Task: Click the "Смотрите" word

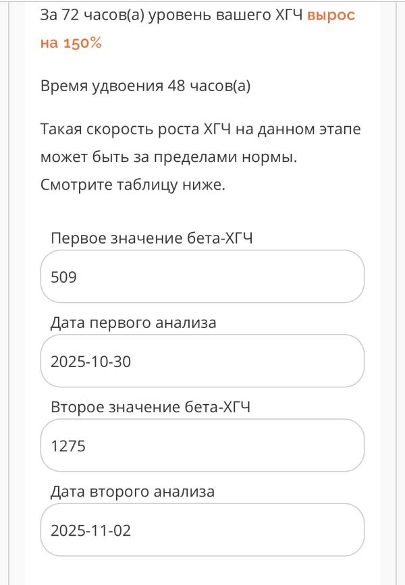Action: point(73,184)
